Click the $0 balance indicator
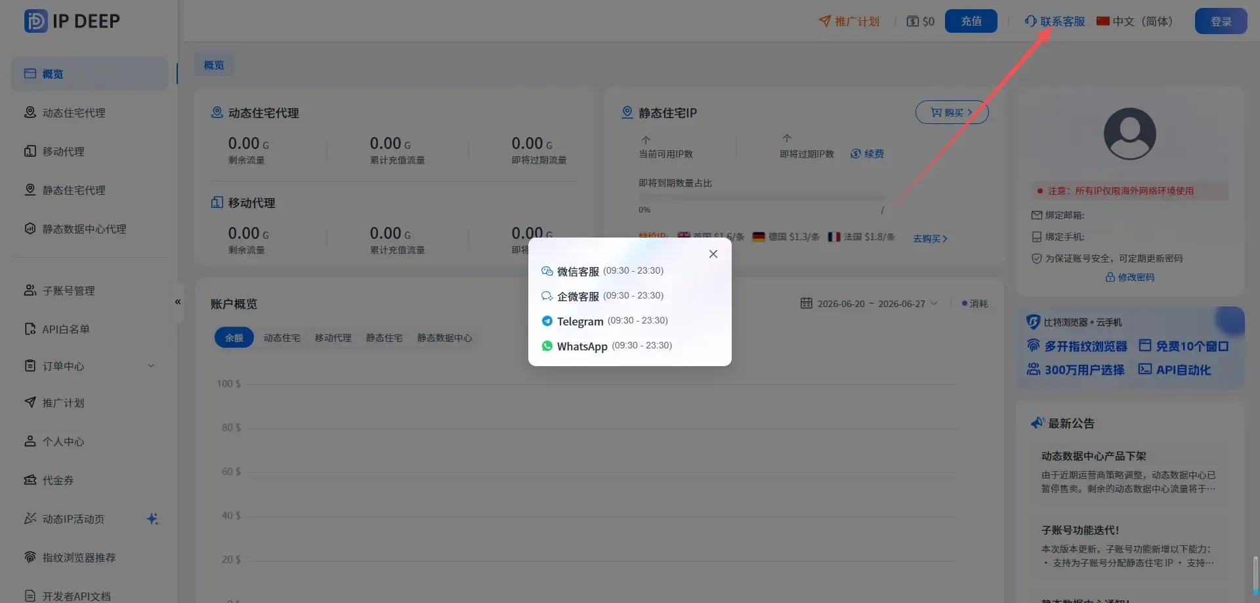This screenshot has width=1260, height=603. [x=920, y=22]
